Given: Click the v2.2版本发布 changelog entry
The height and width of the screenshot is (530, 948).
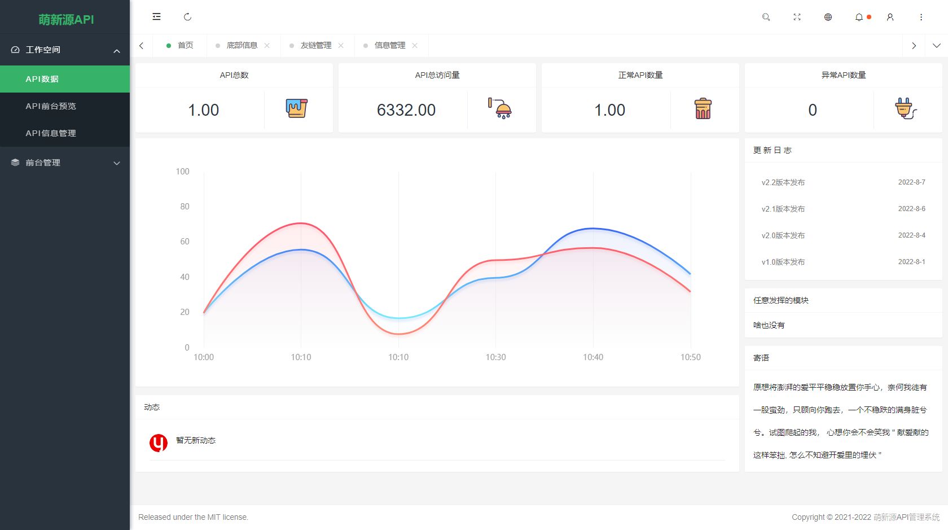Looking at the screenshot, I should tap(783, 182).
